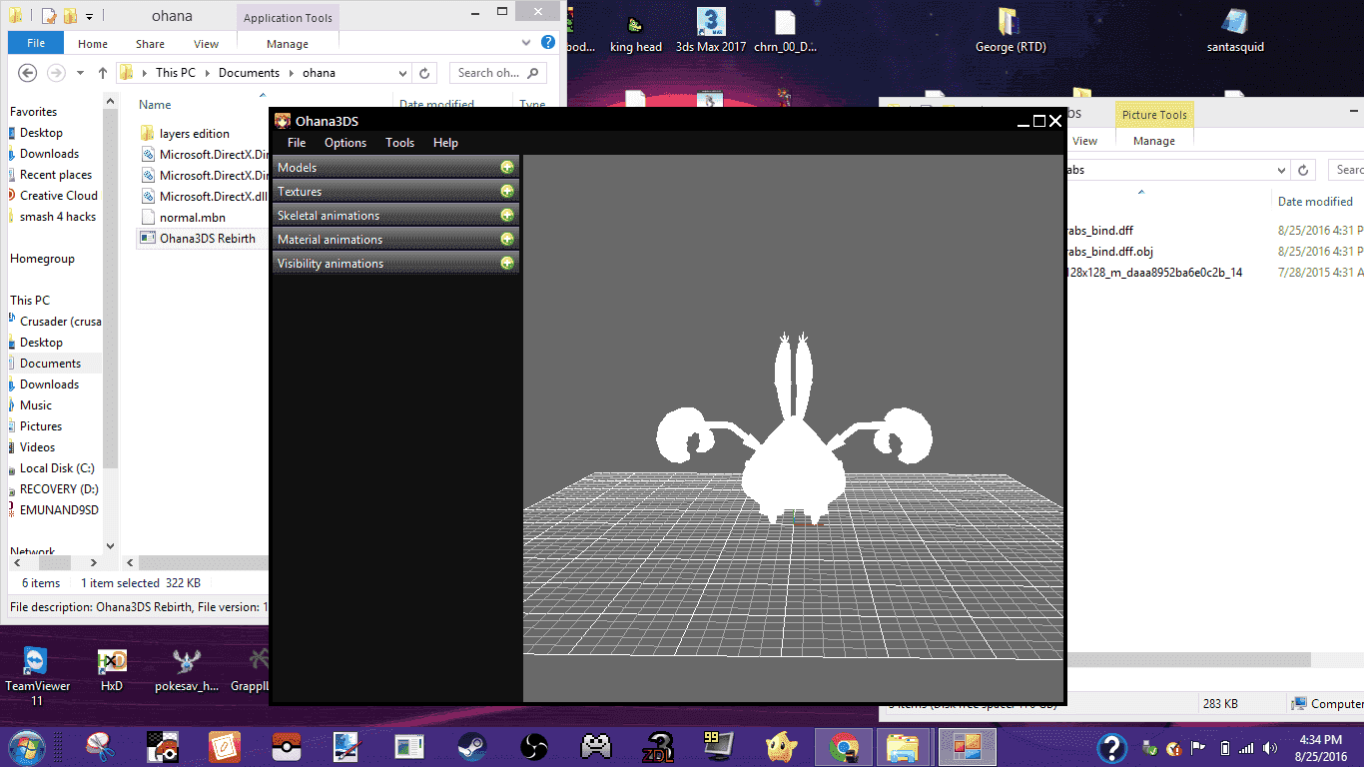
Task: Open Manage tab under Picture Tools
Action: [1153, 141]
